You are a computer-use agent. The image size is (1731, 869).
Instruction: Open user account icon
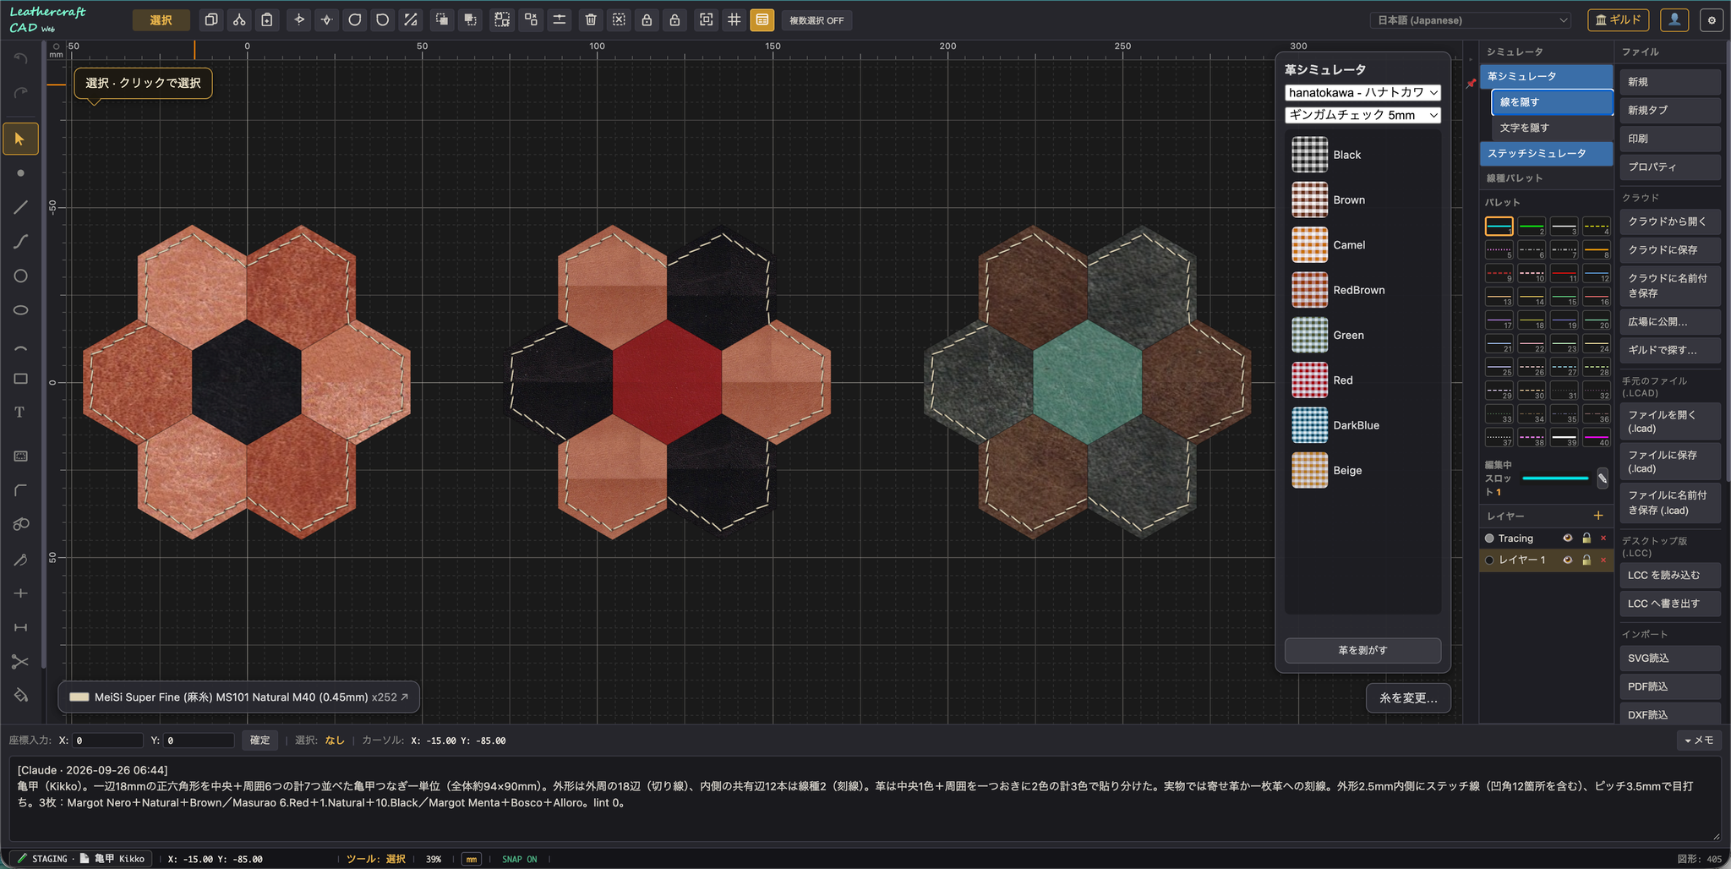tap(1674, 19)
